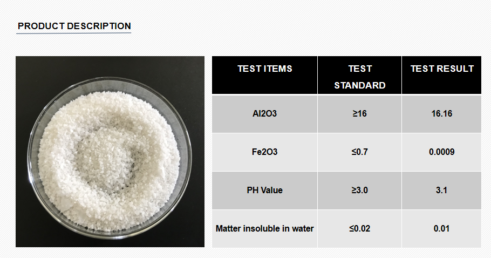Select the ≤0.02 standard cell
491x258 pixels.
coord(359,228)
